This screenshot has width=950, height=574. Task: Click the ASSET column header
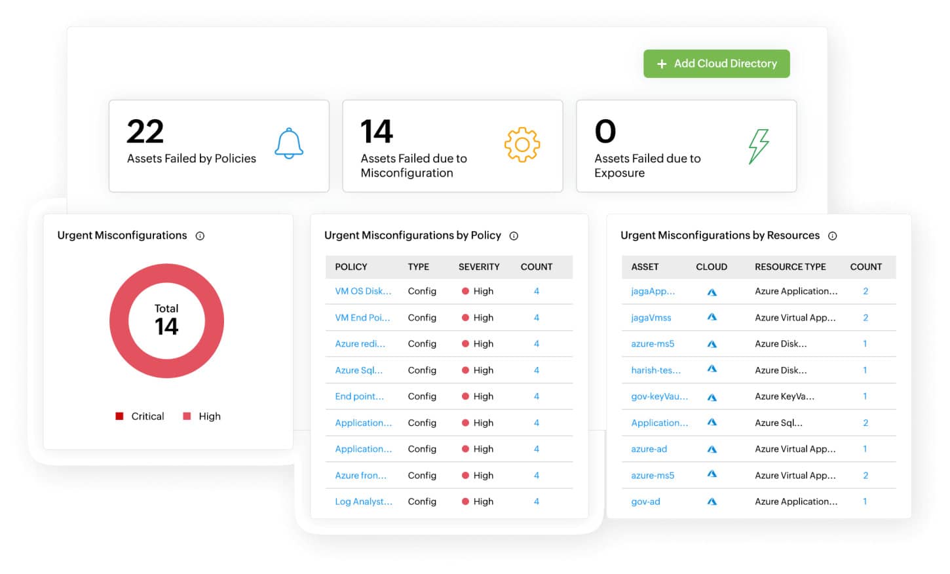click(x=645, y=267)
